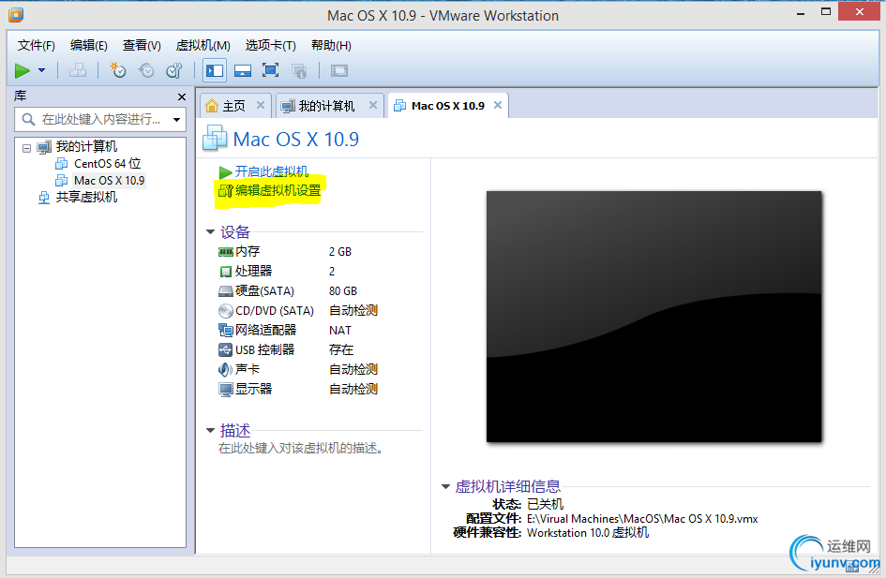The width and height of the screenshot is (886, 578).
Task: Open the 文件(F) menu
Action: click(37, 45)
